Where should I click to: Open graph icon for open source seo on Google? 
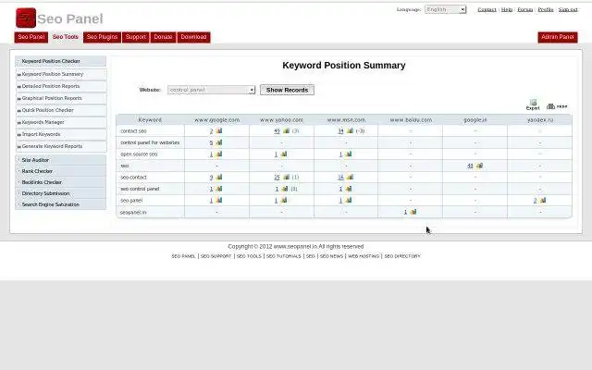(x=219, y=154)
